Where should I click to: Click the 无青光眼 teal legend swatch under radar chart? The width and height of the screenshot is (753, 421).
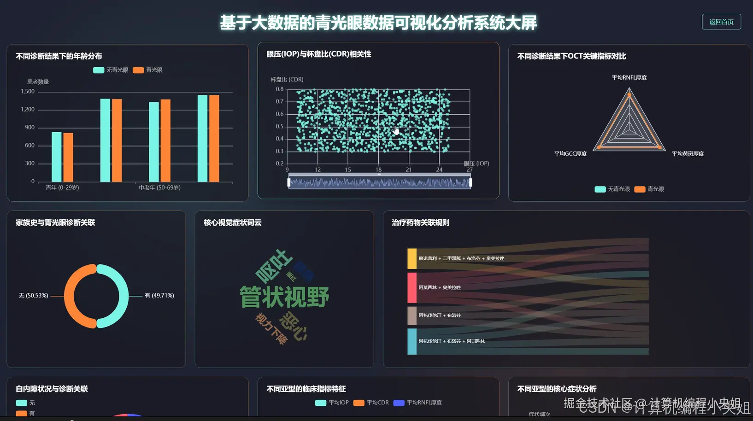(600, 189)
